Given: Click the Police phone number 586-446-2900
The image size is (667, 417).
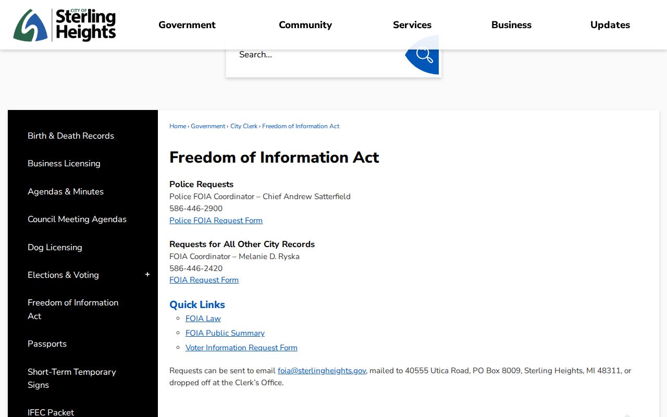Looking at the screenshot, I should (x=196, y=208).
